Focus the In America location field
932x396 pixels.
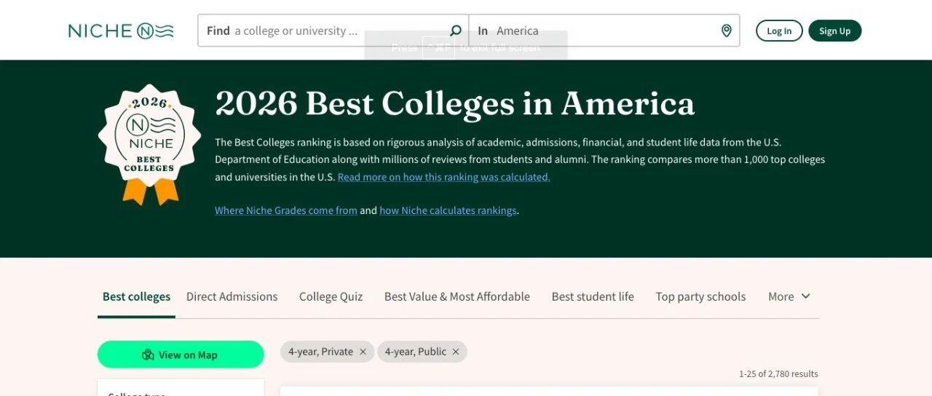[604, 31]
